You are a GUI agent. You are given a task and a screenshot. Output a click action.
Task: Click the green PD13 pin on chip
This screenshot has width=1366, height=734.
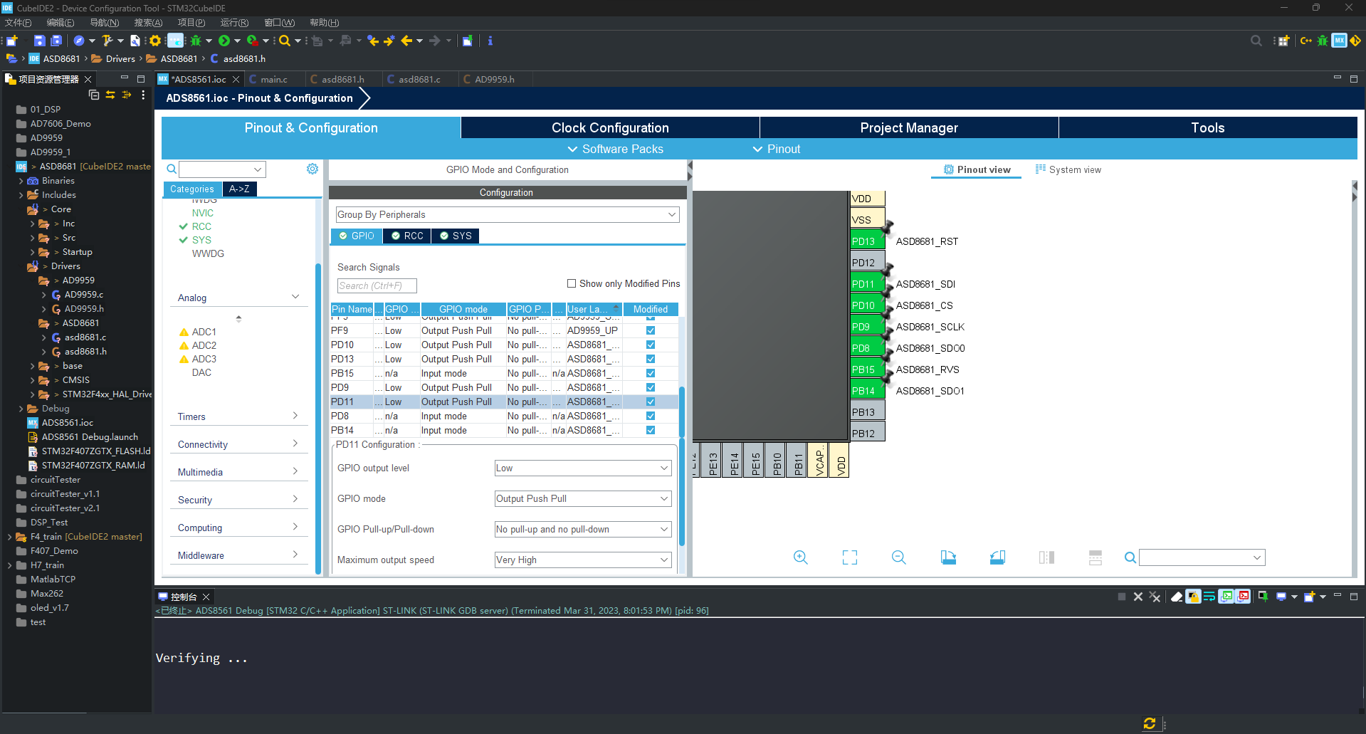click(868, 241)
